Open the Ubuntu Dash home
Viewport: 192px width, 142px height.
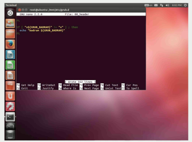(x=10, y=14)
